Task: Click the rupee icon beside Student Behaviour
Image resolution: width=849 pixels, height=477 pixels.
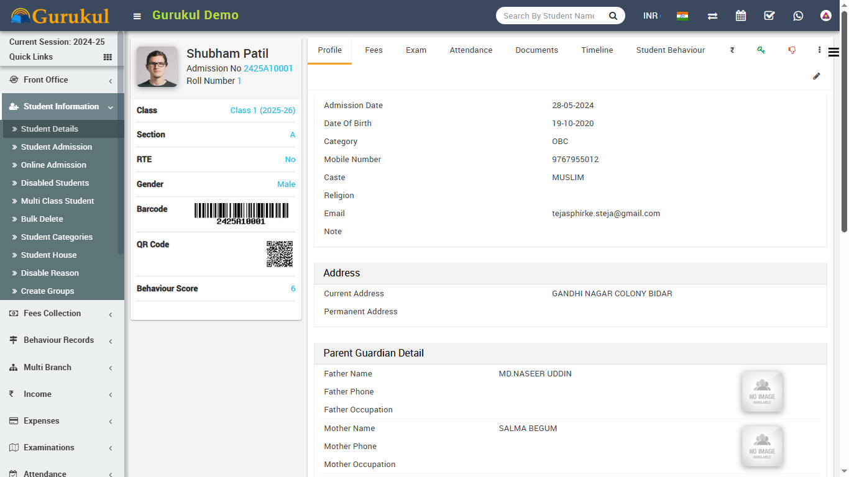Action: pyautogui.click(x=732, y=50)
